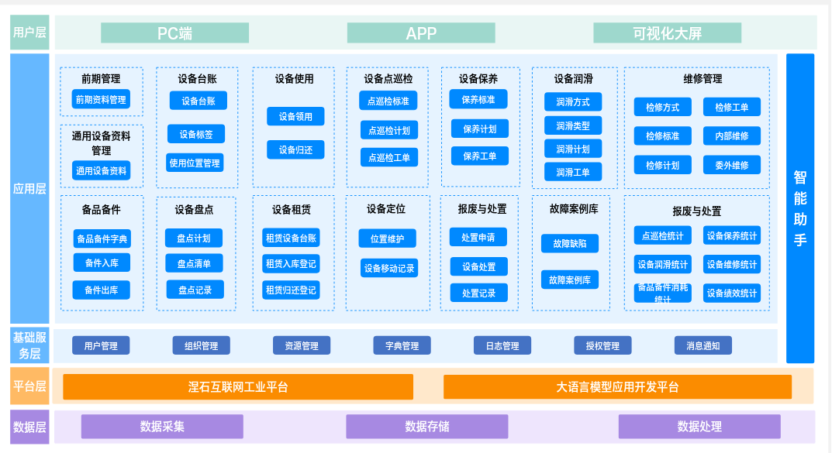Open the 保养工单 button
Image resolution: width=832 pixels, height=453 pixels.
pyautogui.click(x=480, y=156)
